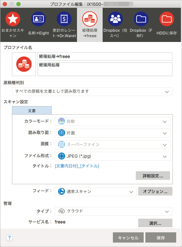Select the HDDに保存 red folder profile icon
182x247 pixels.
point(167,19)
